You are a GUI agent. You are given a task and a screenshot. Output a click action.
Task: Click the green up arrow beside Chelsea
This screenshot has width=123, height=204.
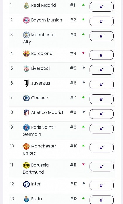[x=83, y=97]
